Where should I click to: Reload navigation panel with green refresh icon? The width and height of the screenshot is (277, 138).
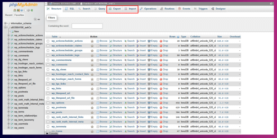(32, 10)
